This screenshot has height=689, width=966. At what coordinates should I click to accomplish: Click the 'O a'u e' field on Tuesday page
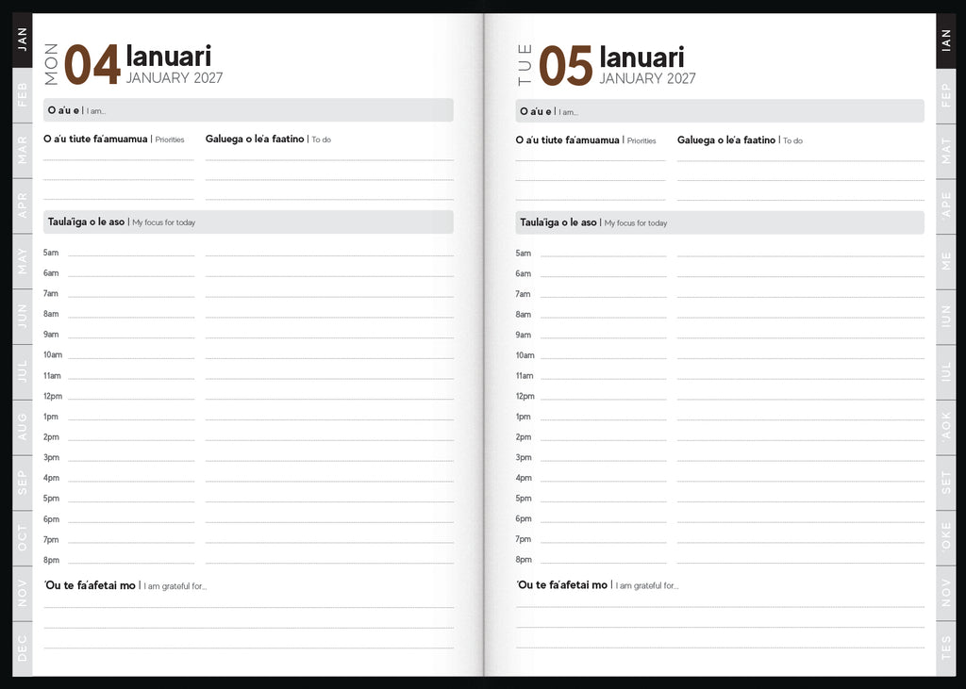(x=720, y=111)
